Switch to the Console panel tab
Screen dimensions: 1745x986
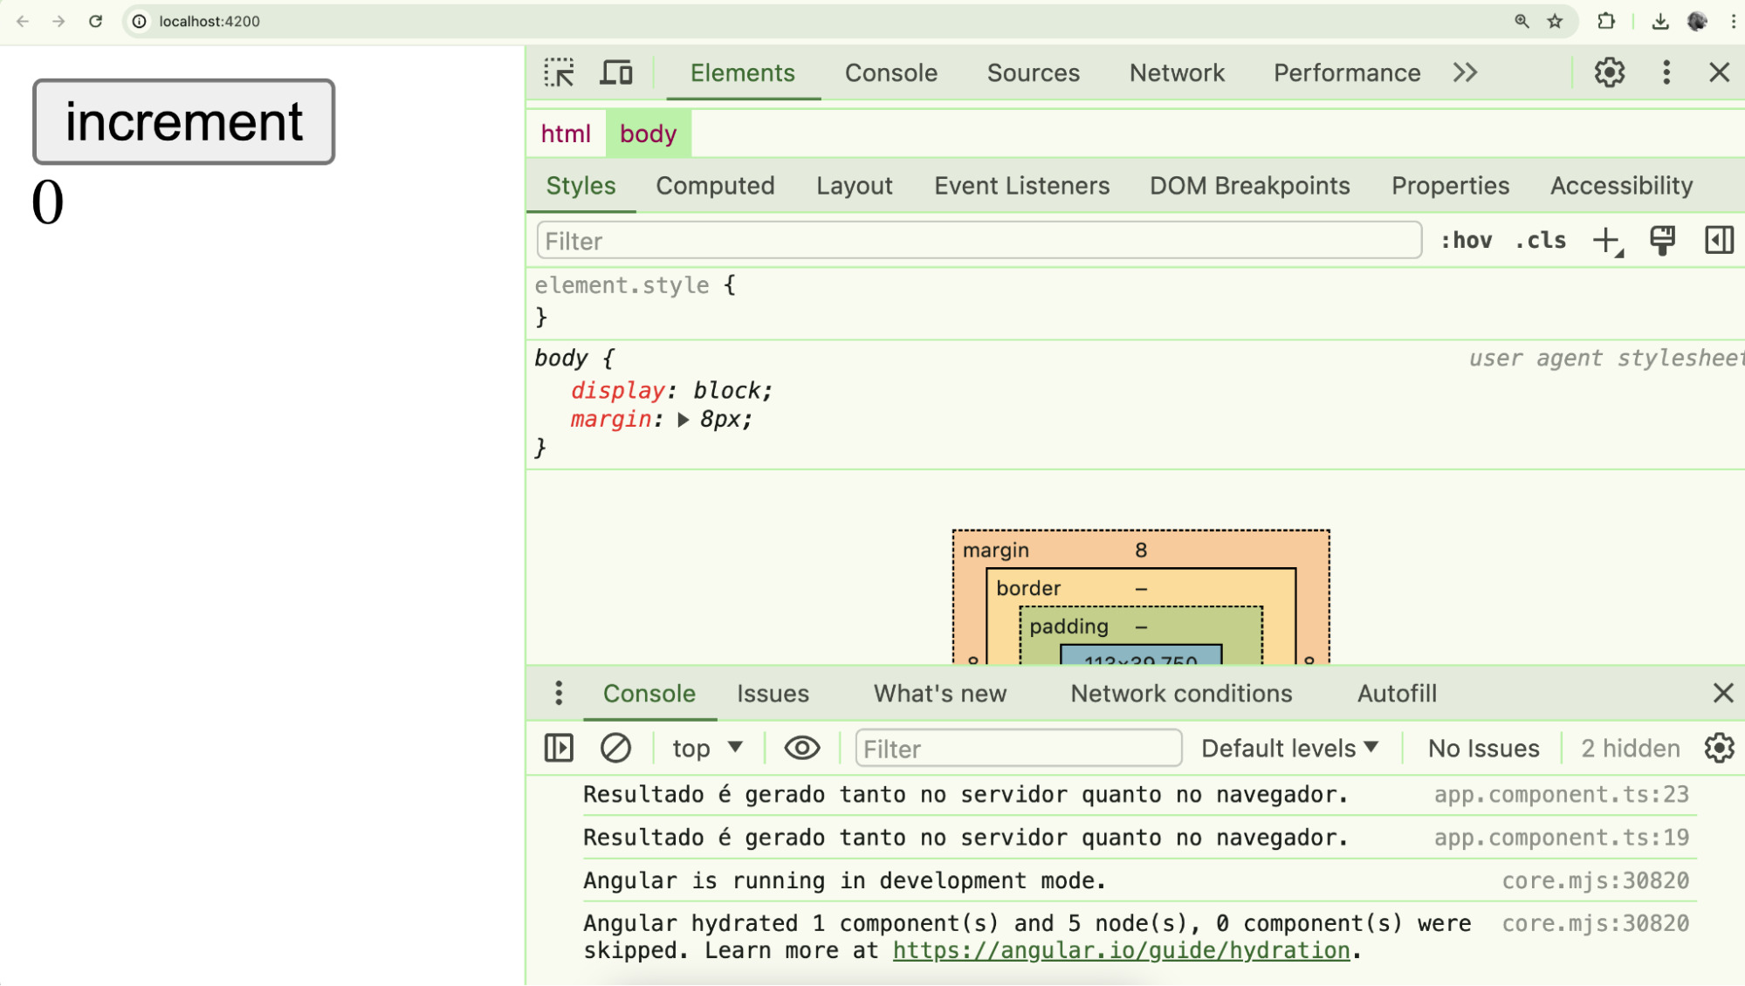point(890,72)
